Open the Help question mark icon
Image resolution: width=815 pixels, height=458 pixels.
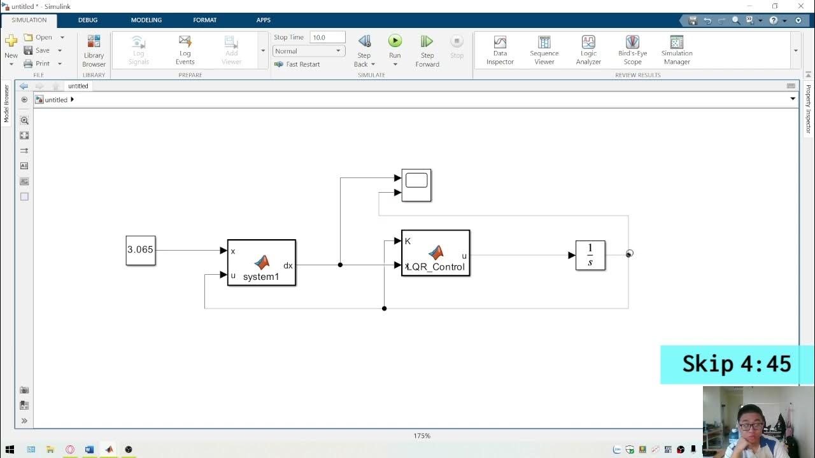click(x=774, y=20)
